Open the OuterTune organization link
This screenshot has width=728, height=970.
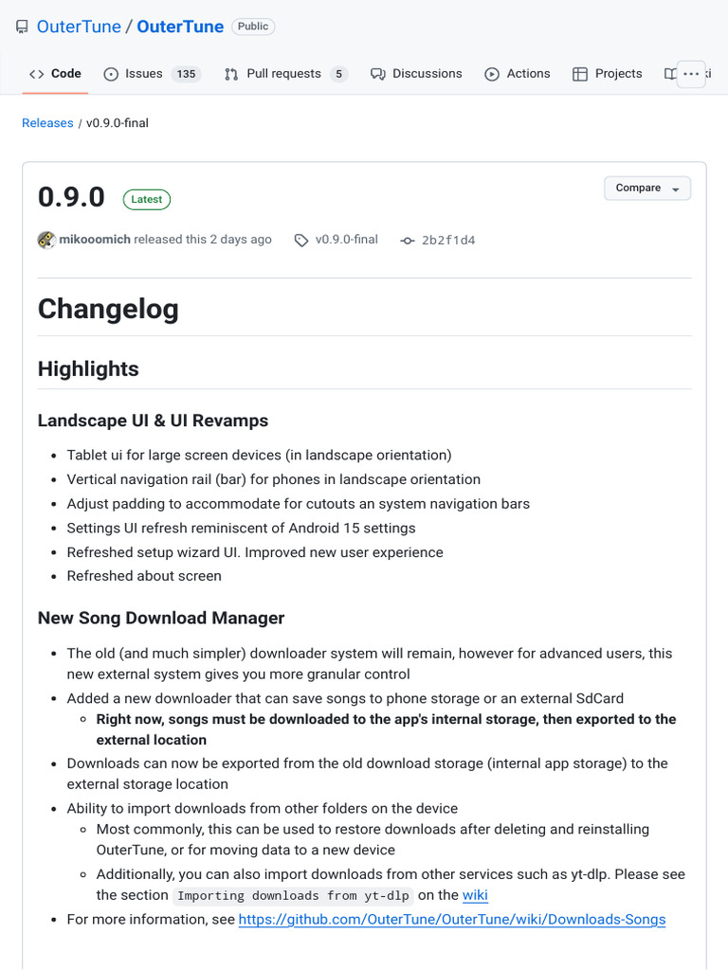pos(79,27)
